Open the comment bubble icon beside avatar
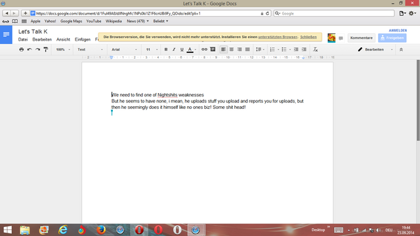420x236 pixels. point(341,38)
